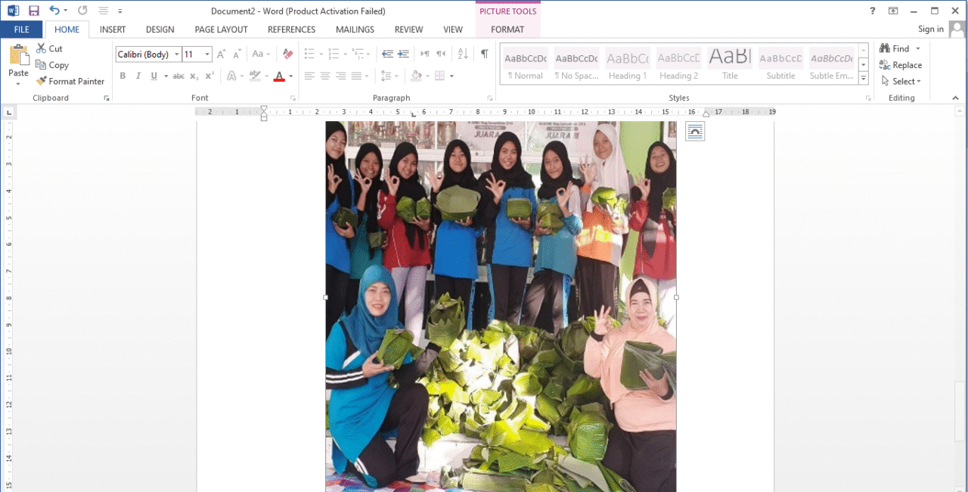Click the Center alignment icon
The height and width of the screenshot is (492, 968).
click(325, 76)
